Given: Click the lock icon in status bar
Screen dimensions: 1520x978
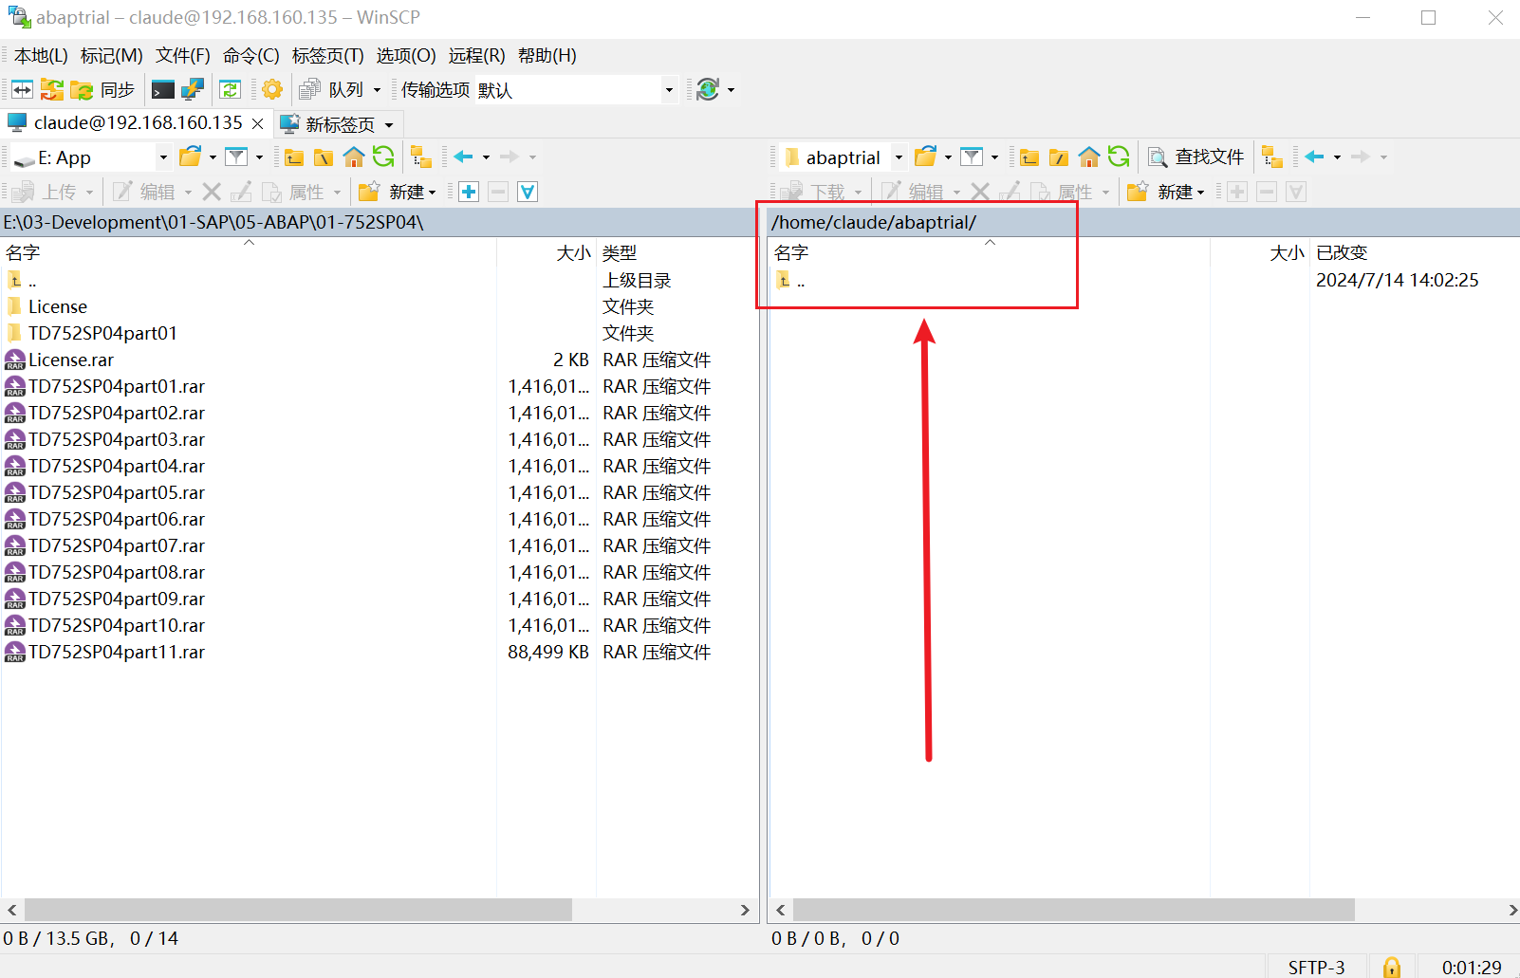Looking at the screenshot, I should click(x=1391, y=967).
